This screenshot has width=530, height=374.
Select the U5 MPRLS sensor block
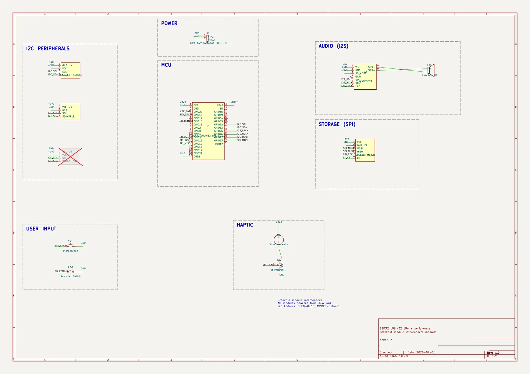70,112
